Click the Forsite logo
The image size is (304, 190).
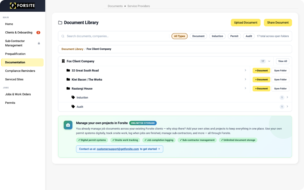coord(22,6)
